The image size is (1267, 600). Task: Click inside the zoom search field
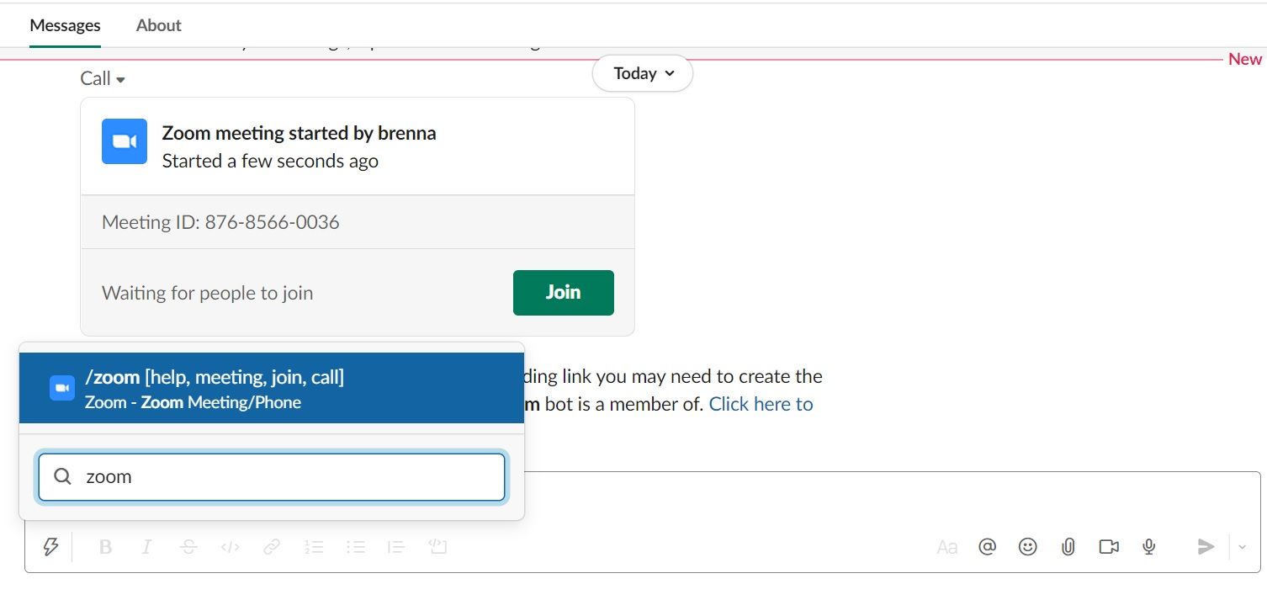point(271,476)
